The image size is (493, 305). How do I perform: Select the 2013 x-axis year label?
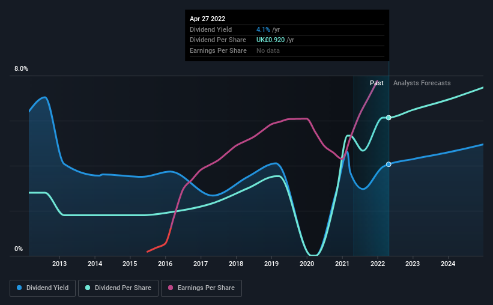(x=59, y=264)
